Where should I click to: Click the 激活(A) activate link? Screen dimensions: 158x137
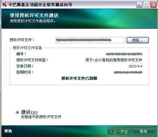click(29, 112)
